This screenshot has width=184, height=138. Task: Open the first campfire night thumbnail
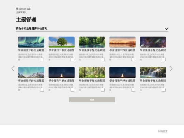62,73
